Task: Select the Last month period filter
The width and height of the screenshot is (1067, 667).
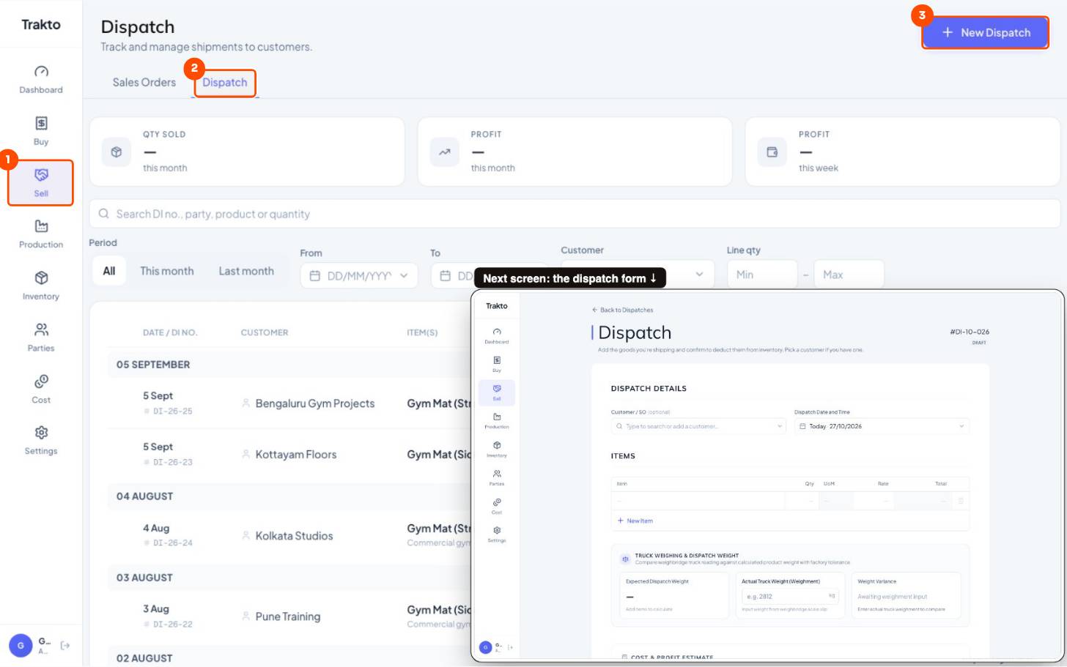Action: point(246,271)
